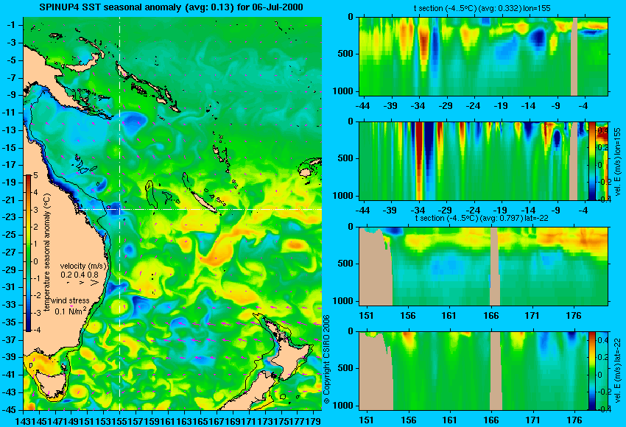
Task: Click the largest black velocity arrow sample
Action: tap(94, 283)
